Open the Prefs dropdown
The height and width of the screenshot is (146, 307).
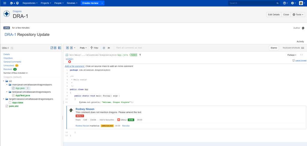[83, 48]
